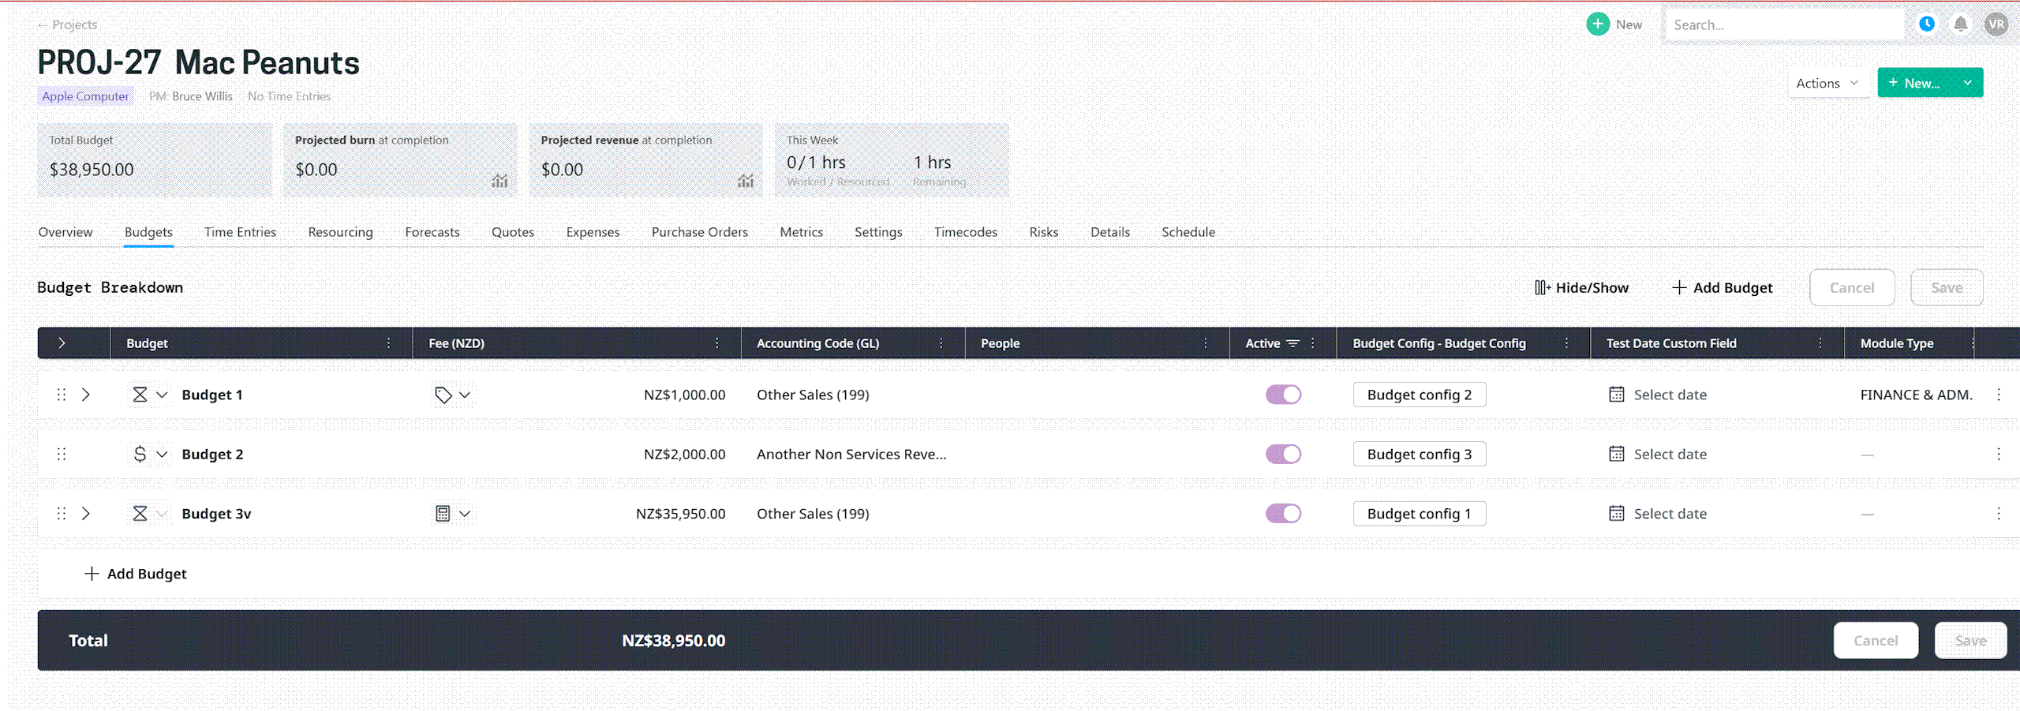Viewport: 2020px width, 711px height.
Task: Toggle Budget 1 active switch off
Action: [x=1283, y=395]
